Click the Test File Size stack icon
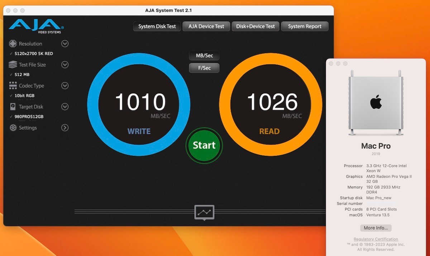The image size is (430, 256). point(13,65)
